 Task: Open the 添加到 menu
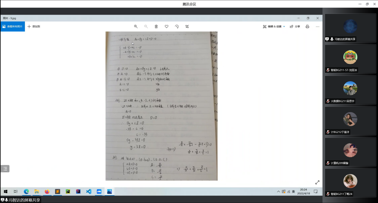(x=34, y=27)
